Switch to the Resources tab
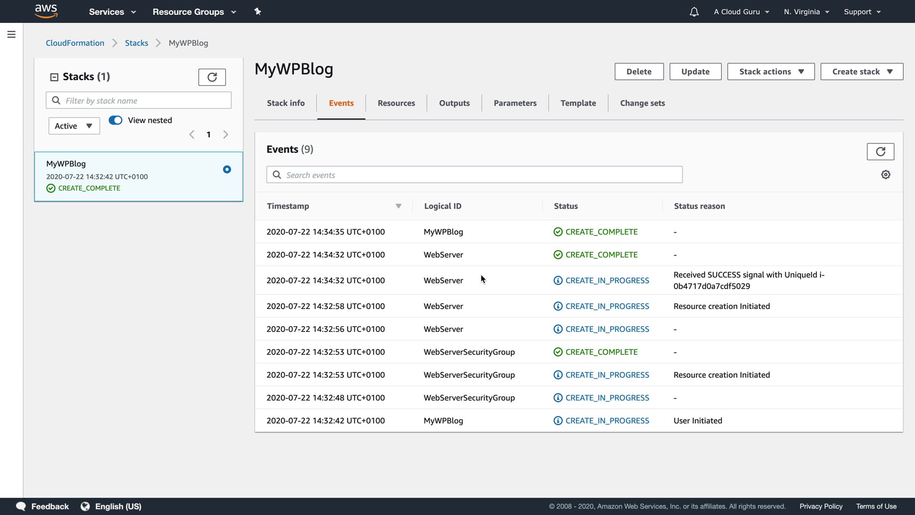Screen dimensions: 915x515 click(x=396, y=103)
